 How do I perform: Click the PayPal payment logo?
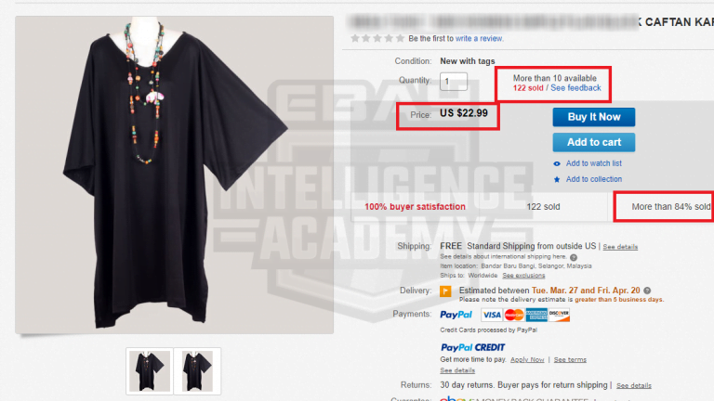(456, 315)
